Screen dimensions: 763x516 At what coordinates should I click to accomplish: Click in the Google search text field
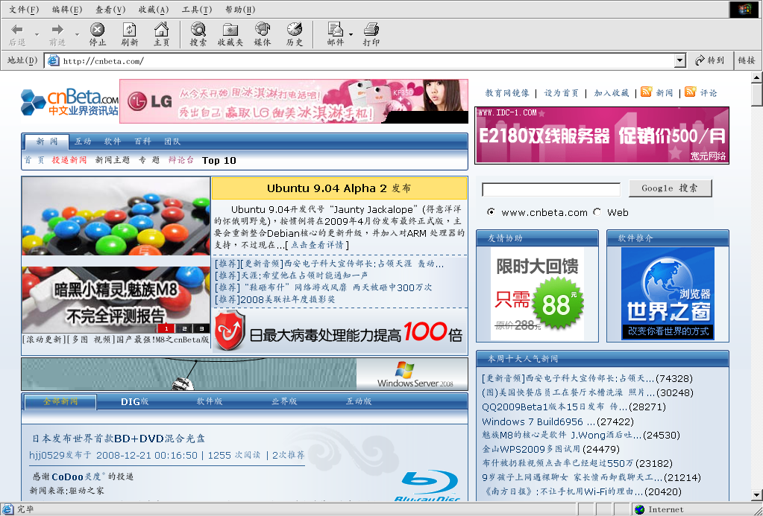point(551,189)
